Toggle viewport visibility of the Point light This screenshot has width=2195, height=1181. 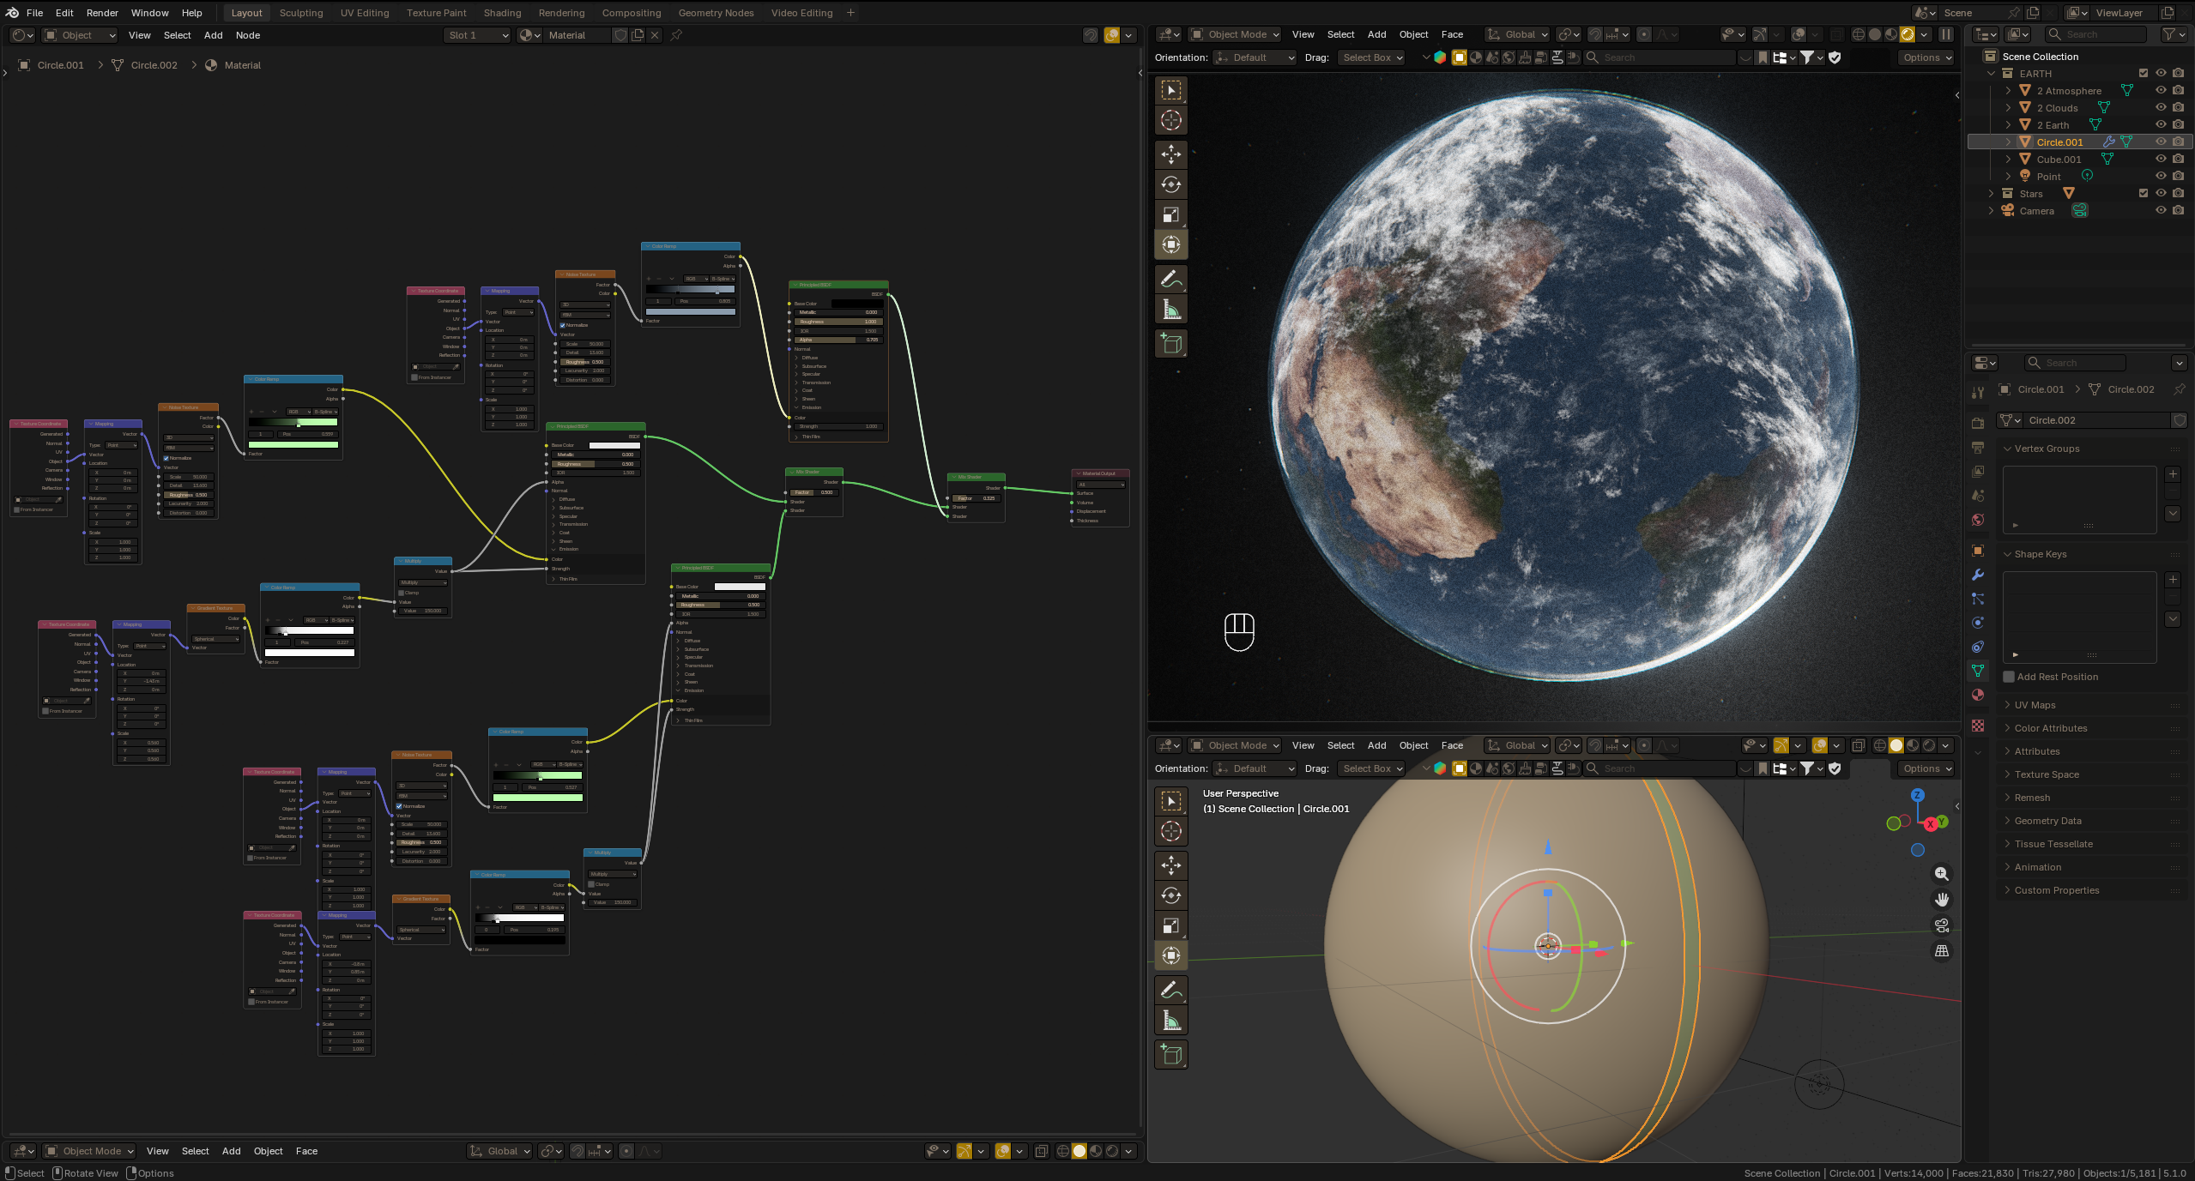2161,176
